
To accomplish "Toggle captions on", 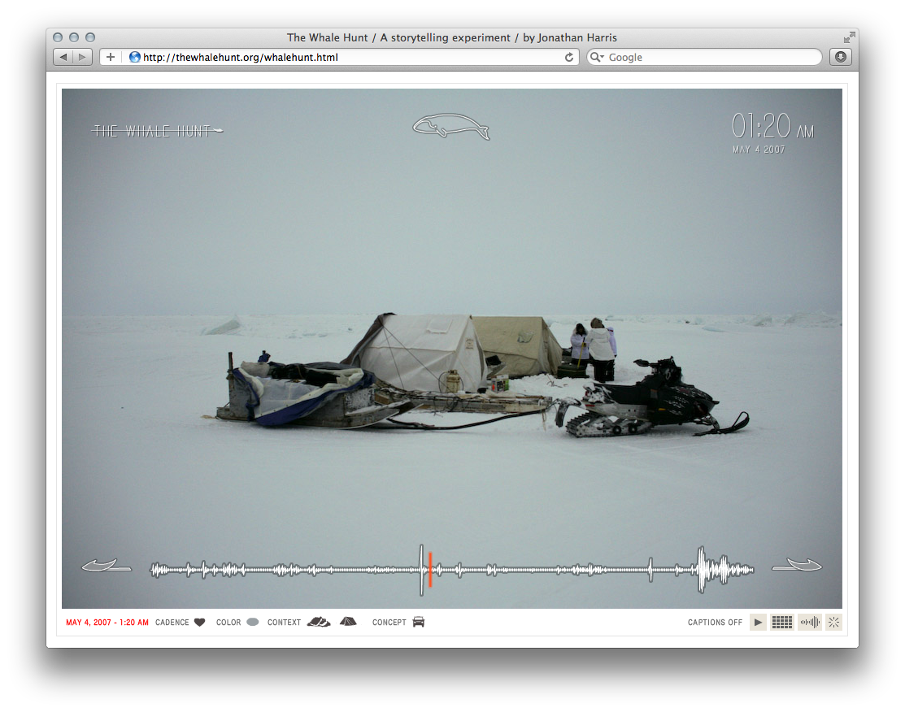I will (x=715, y=622).
